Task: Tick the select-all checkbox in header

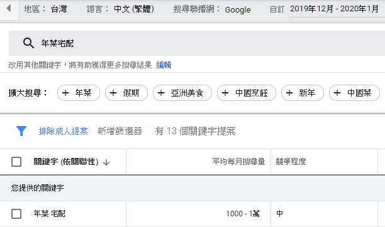Action: point(16,162)
